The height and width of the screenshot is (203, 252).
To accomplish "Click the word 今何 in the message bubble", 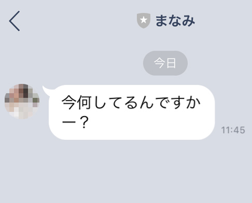I will pos(77,102).
